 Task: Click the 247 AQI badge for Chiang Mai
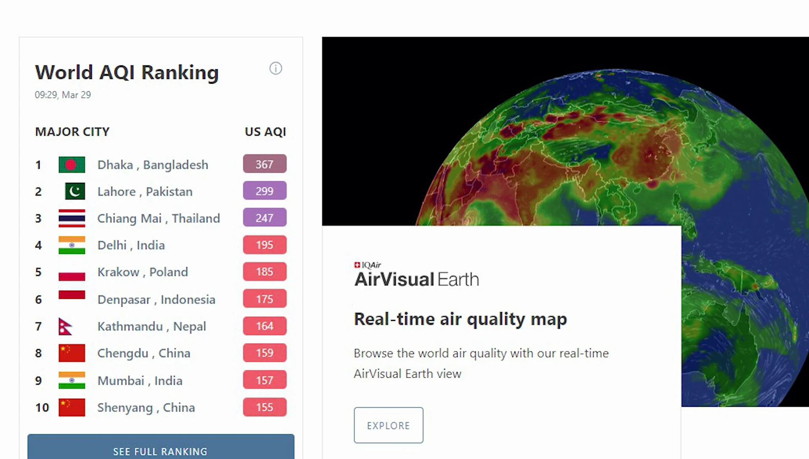(265, 218)
